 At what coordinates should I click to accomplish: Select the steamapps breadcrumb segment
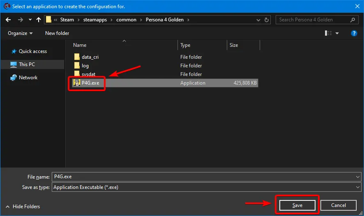[x=95, y=20]
